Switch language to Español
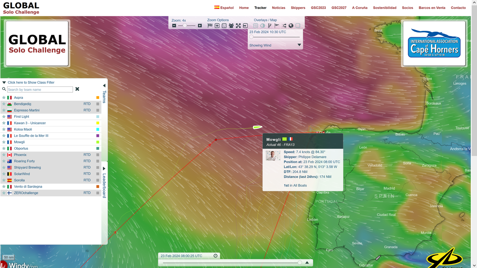Image resolution: width=477 pixels, height=268 pixels. click(224, 7)
